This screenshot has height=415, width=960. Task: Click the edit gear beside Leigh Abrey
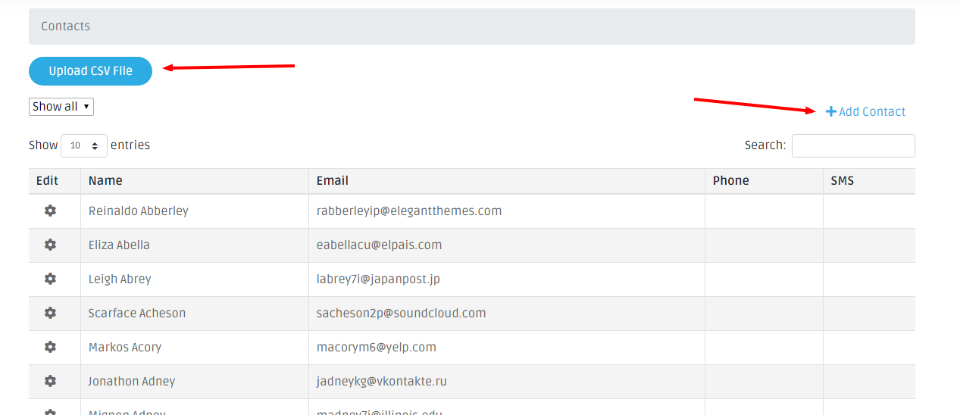50,279
